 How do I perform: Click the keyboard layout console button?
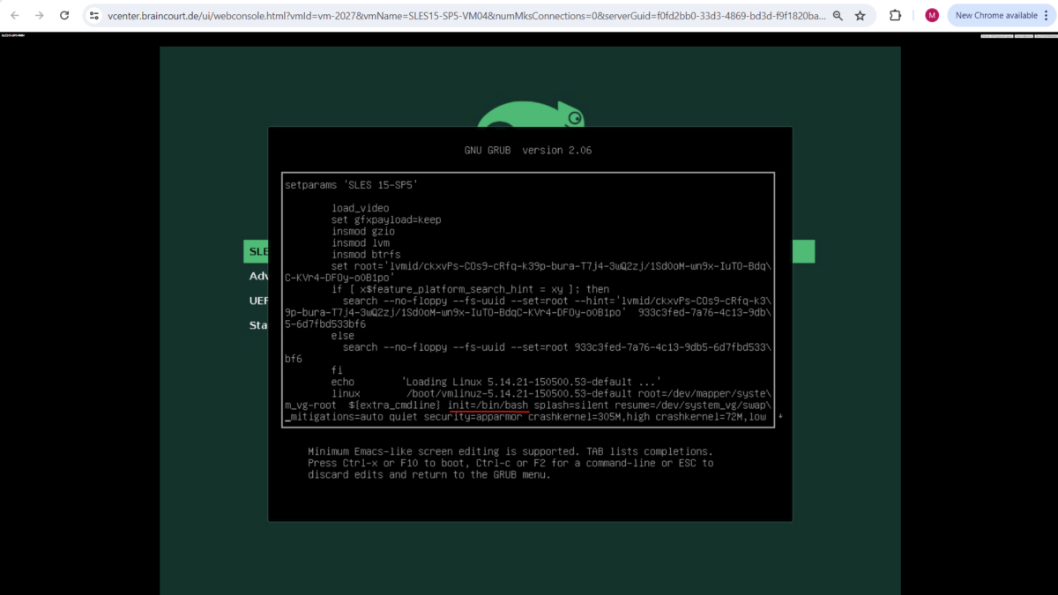click(x=996, y=37)
